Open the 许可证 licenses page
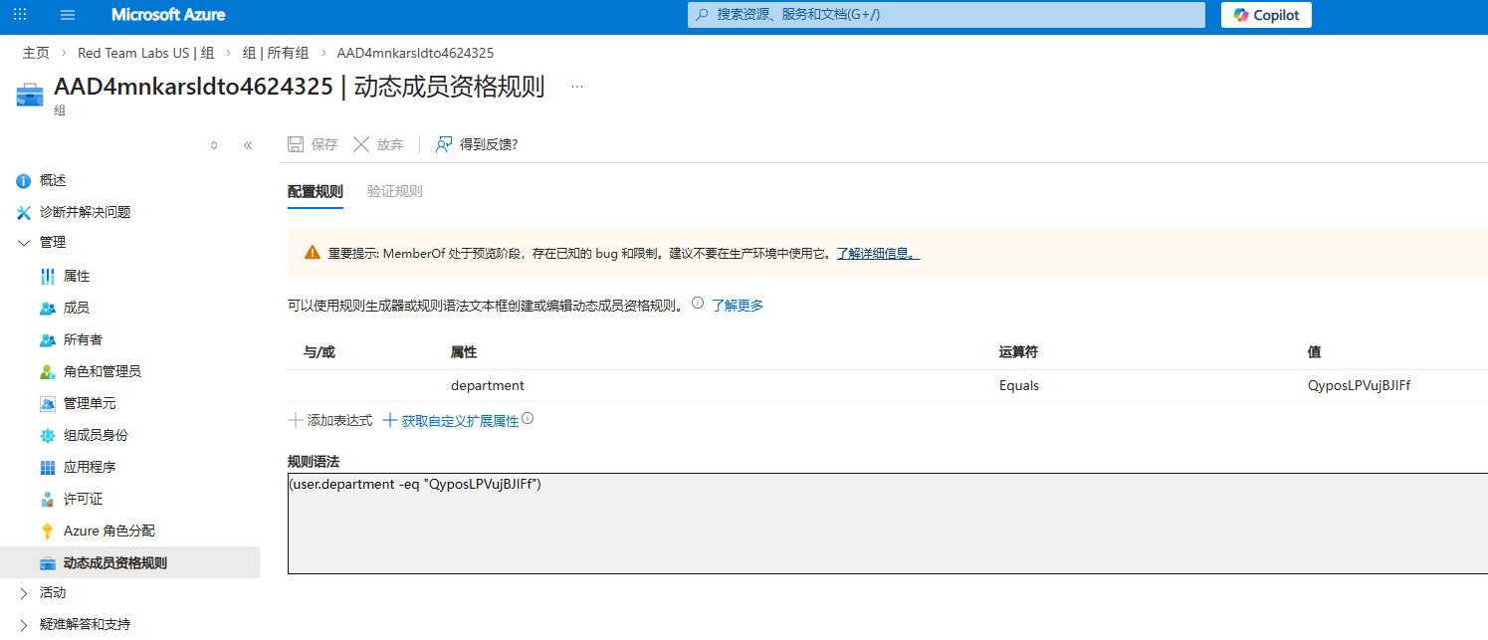Screen dimensions: 1488x640 point(83,499)
